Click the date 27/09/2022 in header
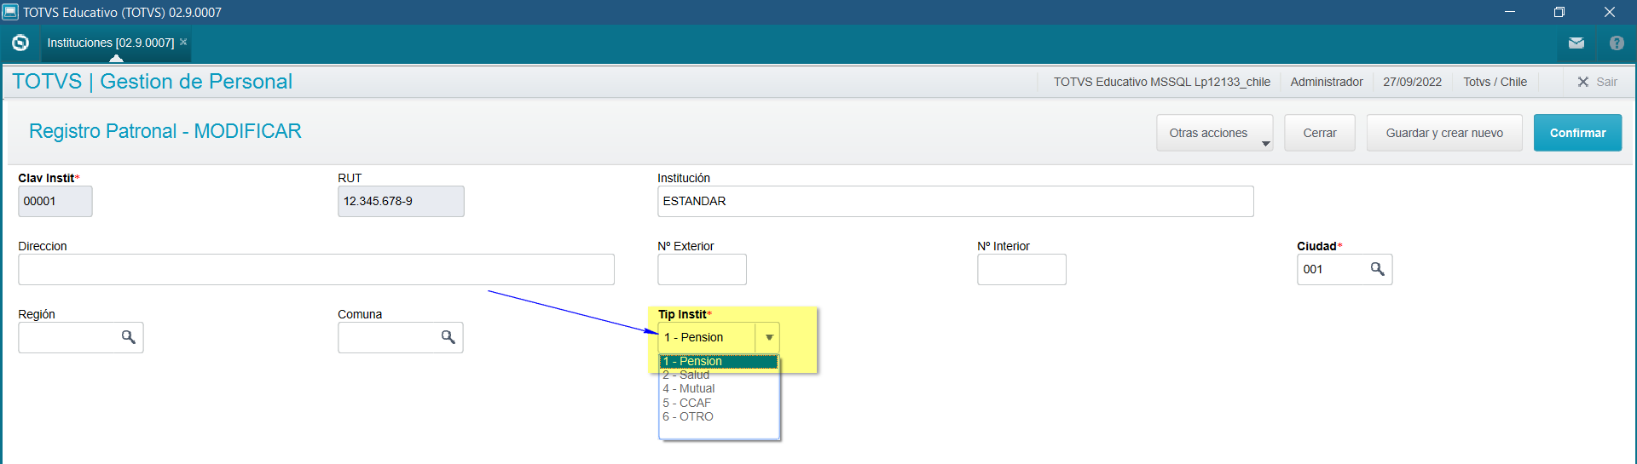This screenshot has width=1637, height=464. [1412, 82]
